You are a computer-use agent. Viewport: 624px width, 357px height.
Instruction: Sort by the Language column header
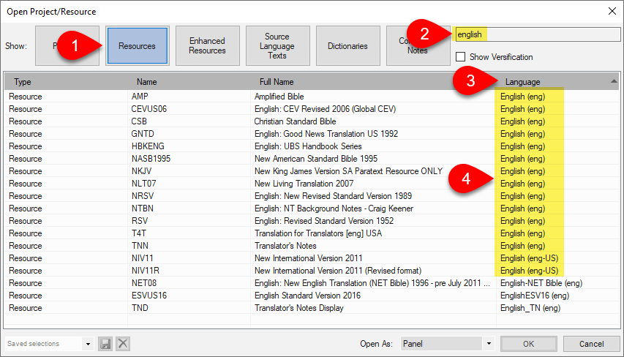pos(522,82)
